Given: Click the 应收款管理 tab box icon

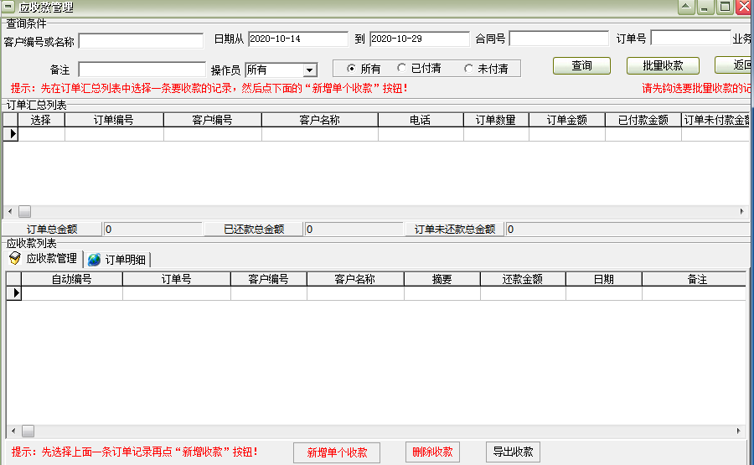Looking at the screenshot, I should [15, 259].
